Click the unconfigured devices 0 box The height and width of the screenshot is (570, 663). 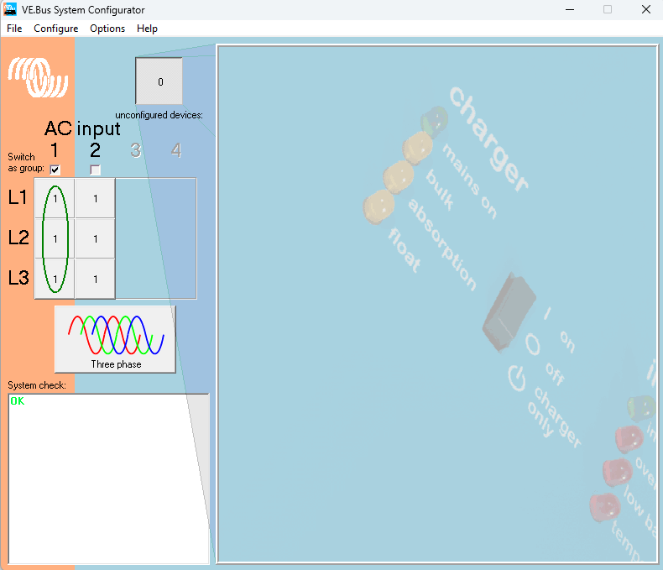(159, 81)
